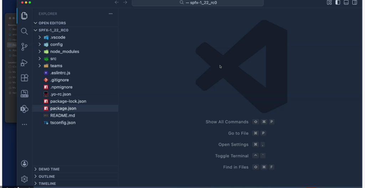Viewport: 365px width, 188px height.
Task: Expand the .vscode folder
Action: [75, 37]
